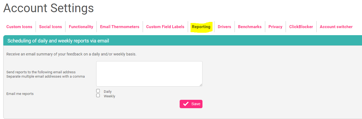
Task: Click the Daily checkbox label
Action: (x=108, y=92)
